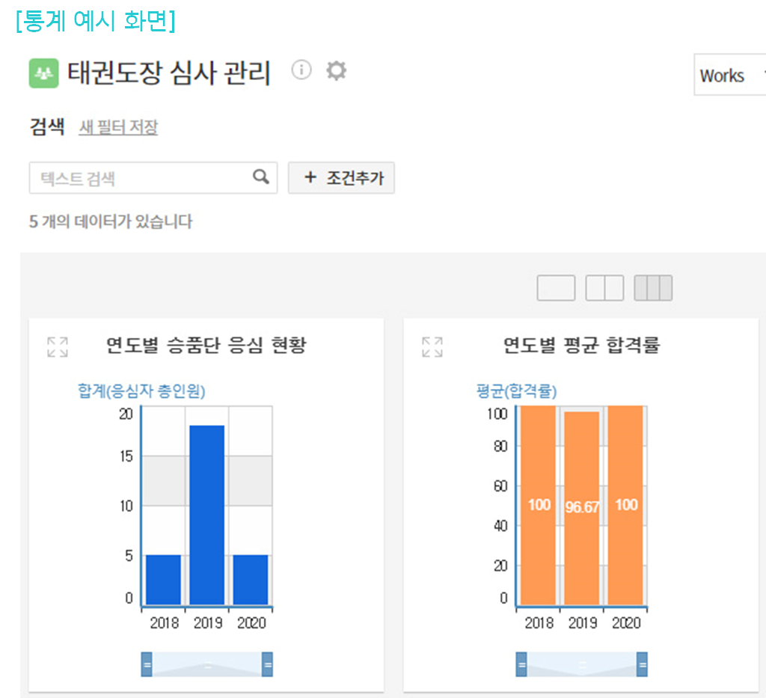
Task: Open the info icon beside the app title
Action: pyautogui.click(x=301, y=70)
